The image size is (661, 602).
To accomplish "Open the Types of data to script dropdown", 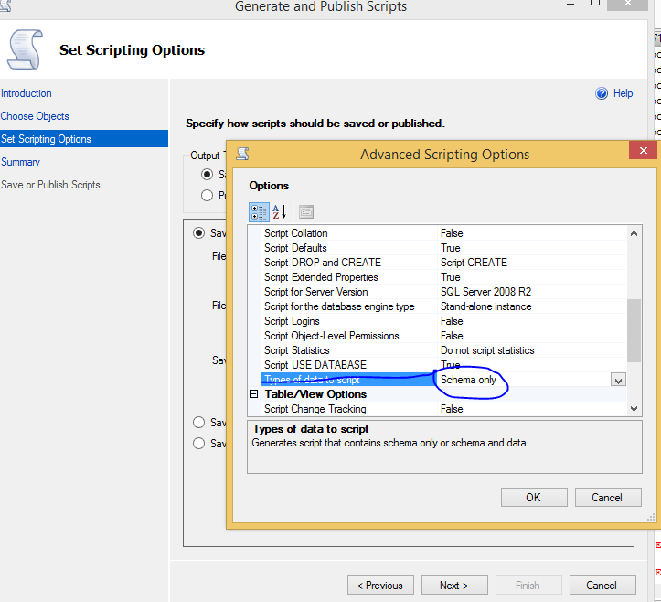I will (618, 380).
